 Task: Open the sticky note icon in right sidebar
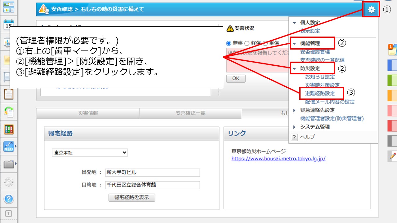point(391,50)
